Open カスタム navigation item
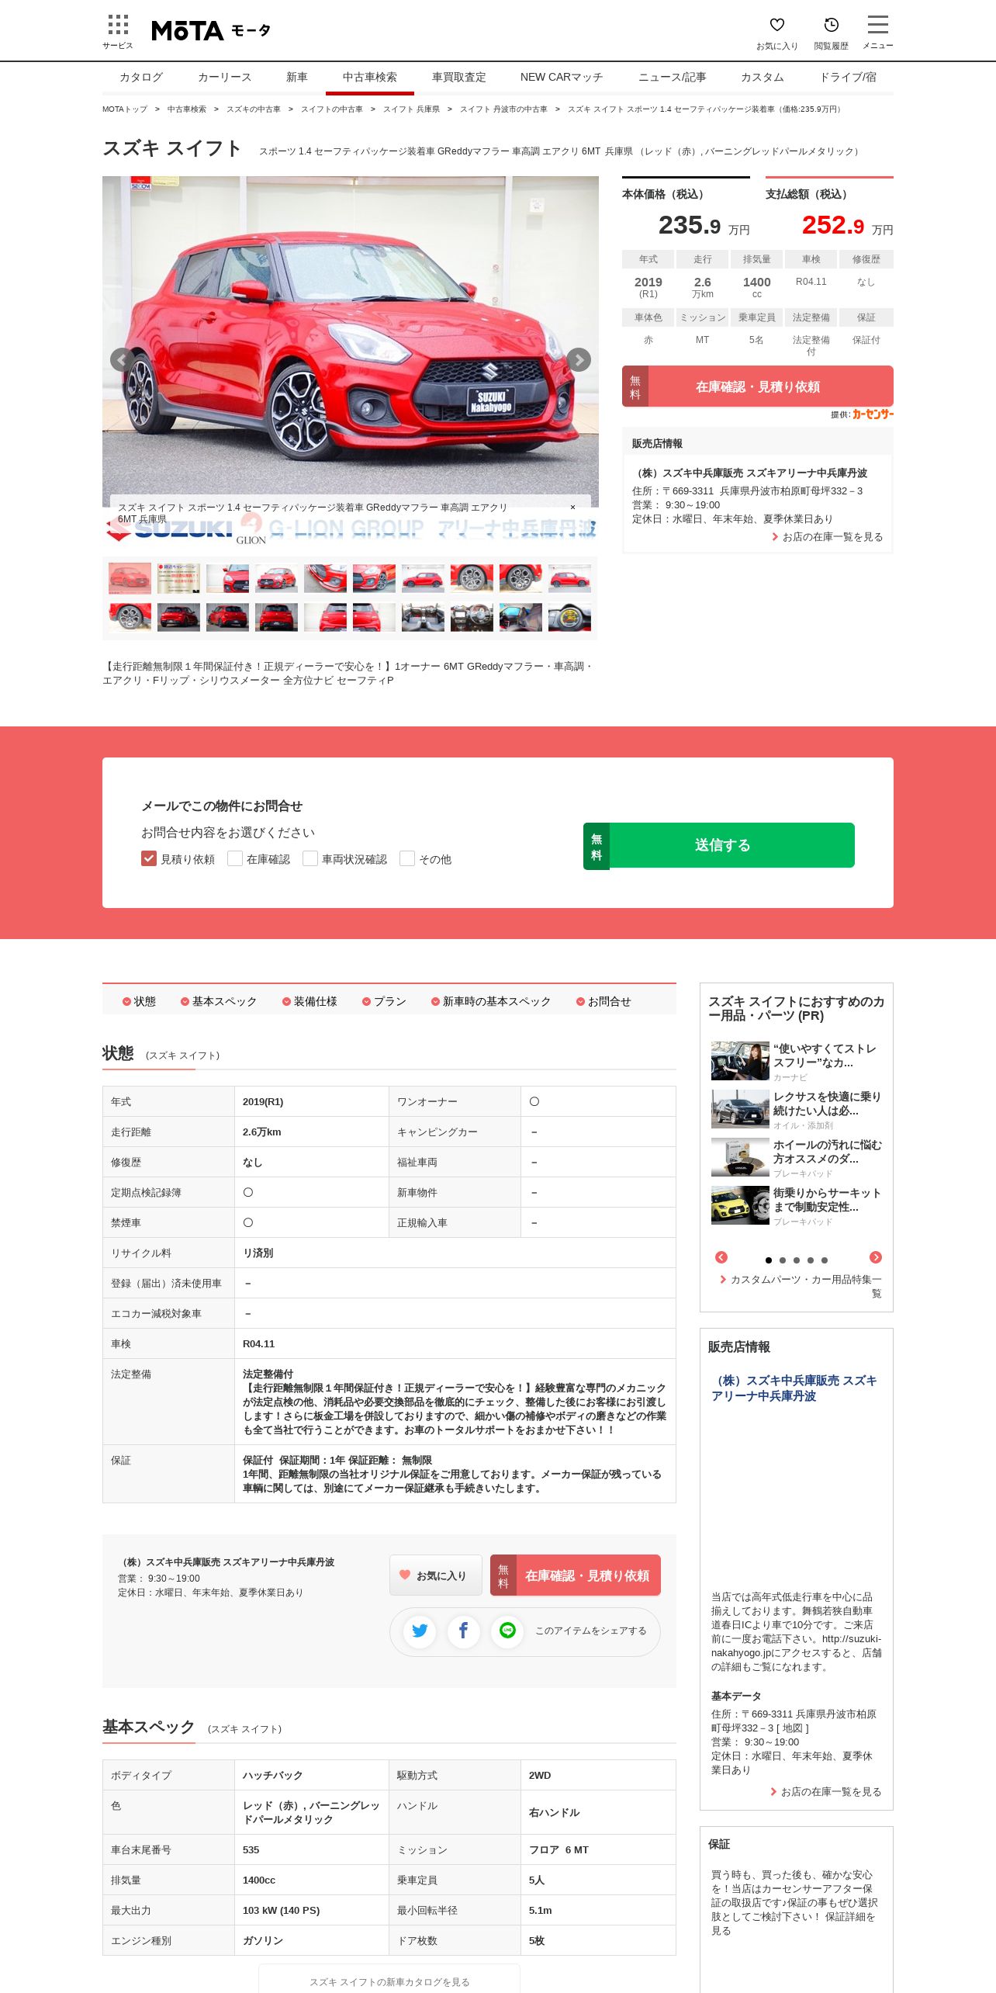Viewport: 996px width, 1993px height. pos(763,77)
